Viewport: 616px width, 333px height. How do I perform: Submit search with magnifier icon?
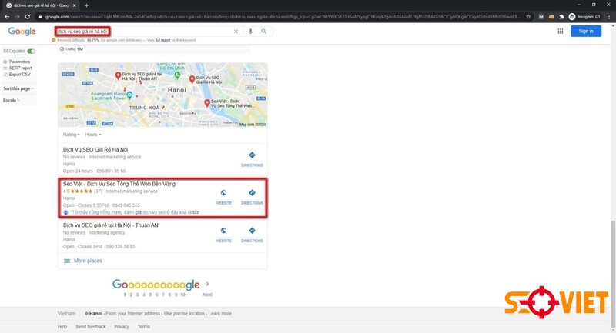(x=264, y=32)
